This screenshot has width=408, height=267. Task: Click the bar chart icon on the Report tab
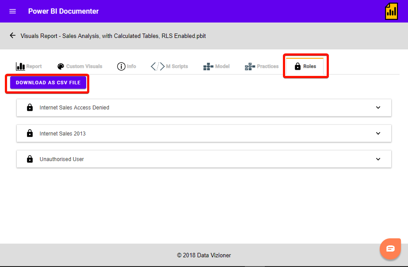click(x=20, y=66)
